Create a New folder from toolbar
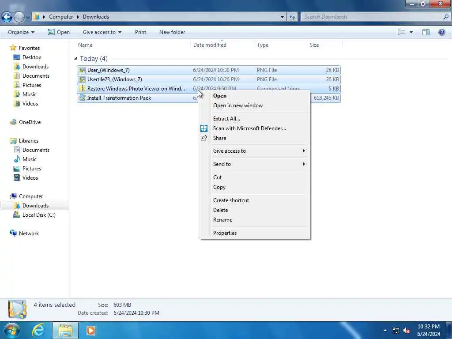 pos(172,32)
